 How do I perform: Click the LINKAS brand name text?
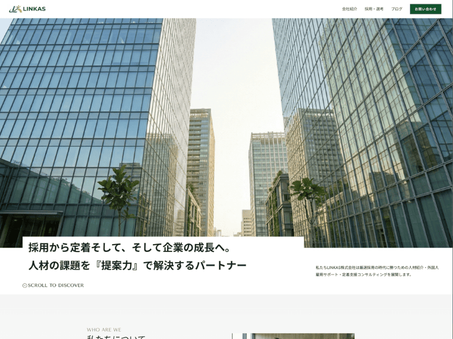pyautogui.click(x=34, y=9)
